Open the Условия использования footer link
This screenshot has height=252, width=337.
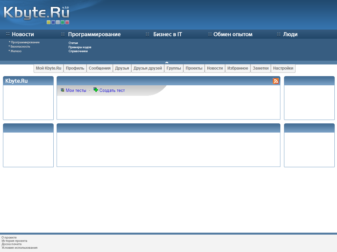(19, 247)
